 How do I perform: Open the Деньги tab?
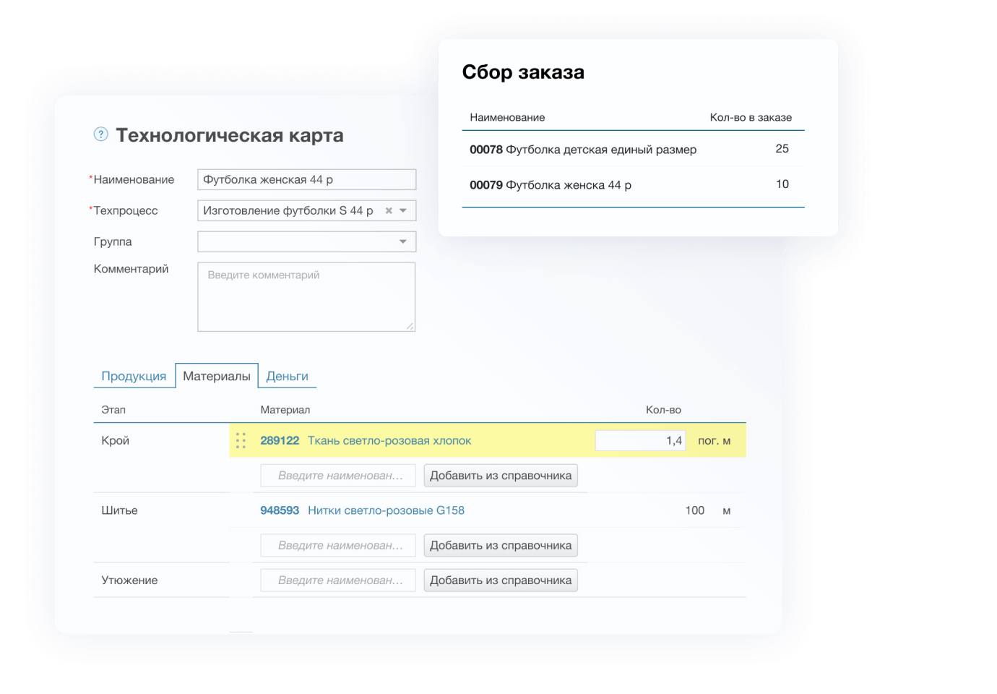(287, 376)
